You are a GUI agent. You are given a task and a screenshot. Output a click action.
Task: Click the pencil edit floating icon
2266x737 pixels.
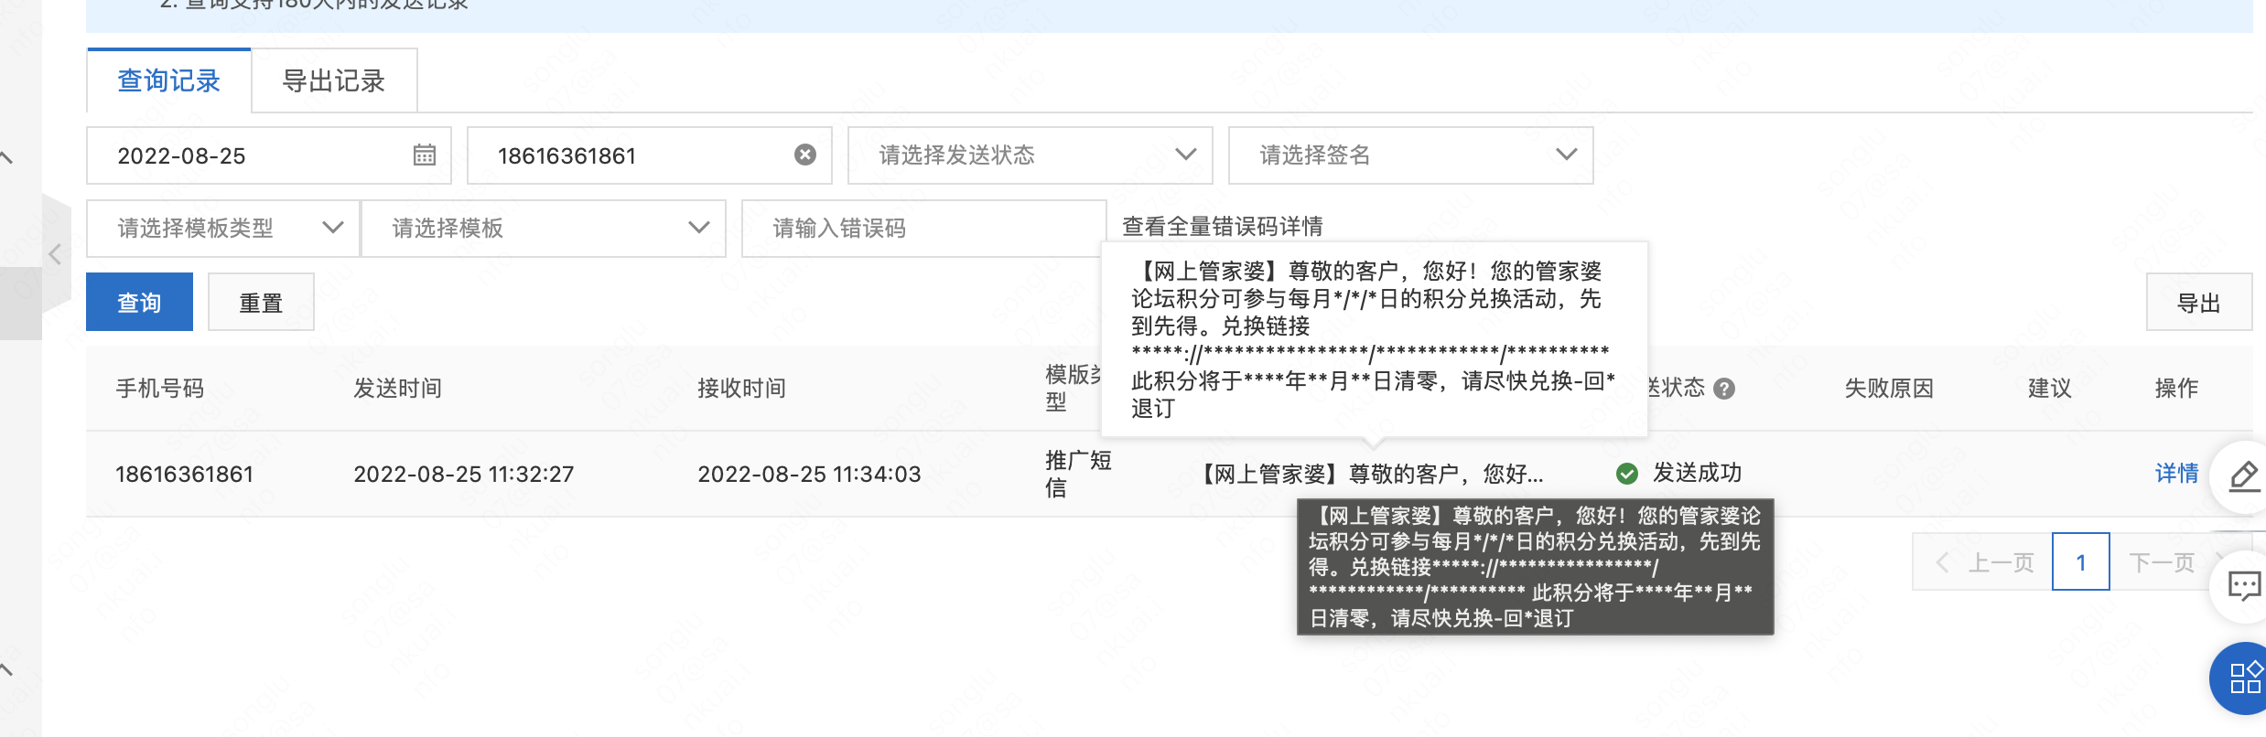click(x=2243, y=475)
